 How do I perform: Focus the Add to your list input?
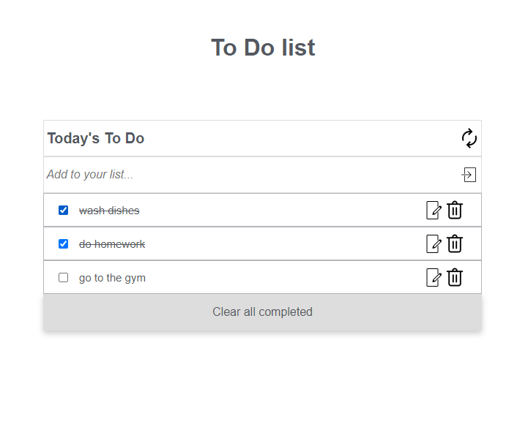[x=253, y=175]
